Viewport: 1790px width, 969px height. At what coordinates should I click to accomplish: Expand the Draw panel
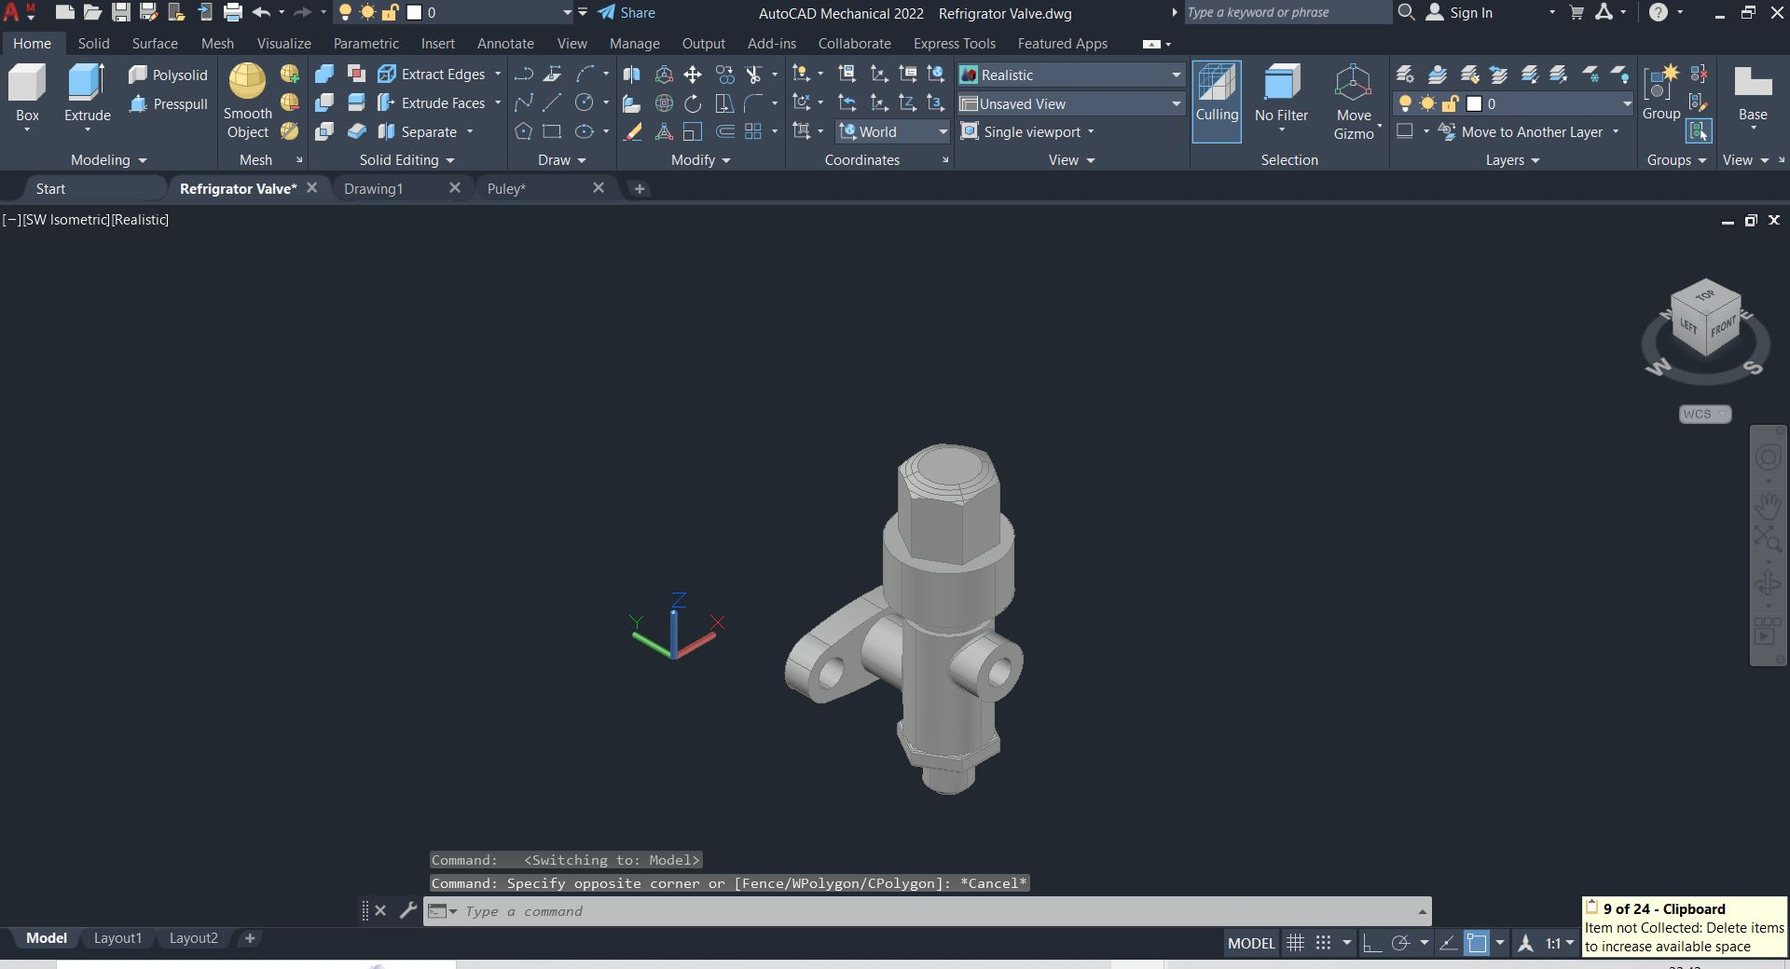[x=562, y=160]
